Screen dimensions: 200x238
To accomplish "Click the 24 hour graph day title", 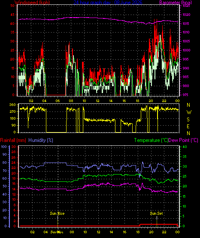I will [108, 2].
